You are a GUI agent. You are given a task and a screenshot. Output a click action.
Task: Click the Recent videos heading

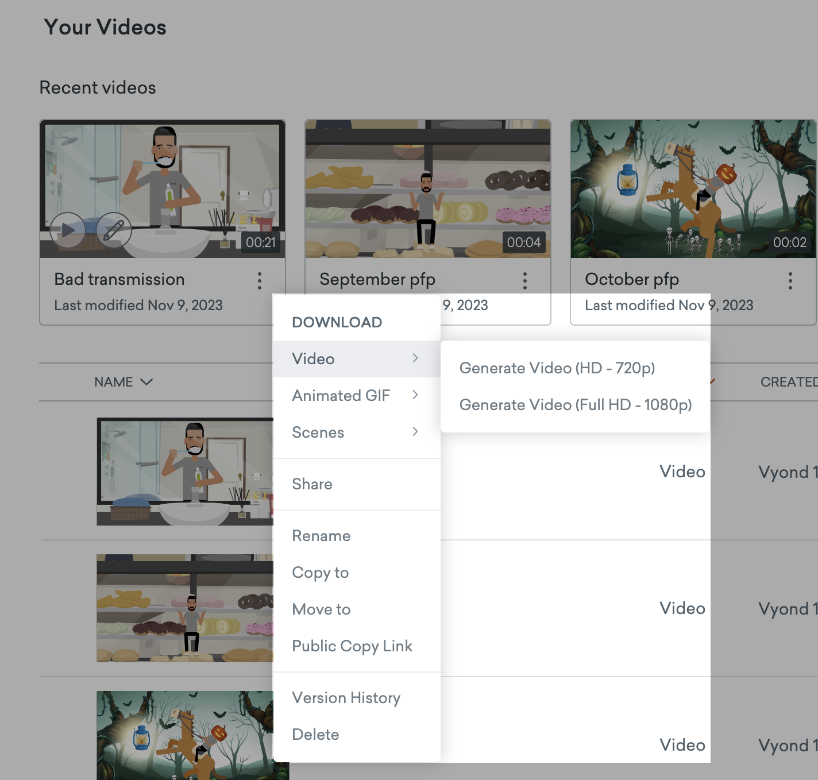coord(98,88)
